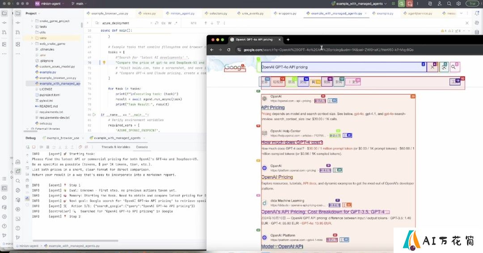Click Google search-by-image icon
The height and width of the screenshot is (253, 483).
444,67
